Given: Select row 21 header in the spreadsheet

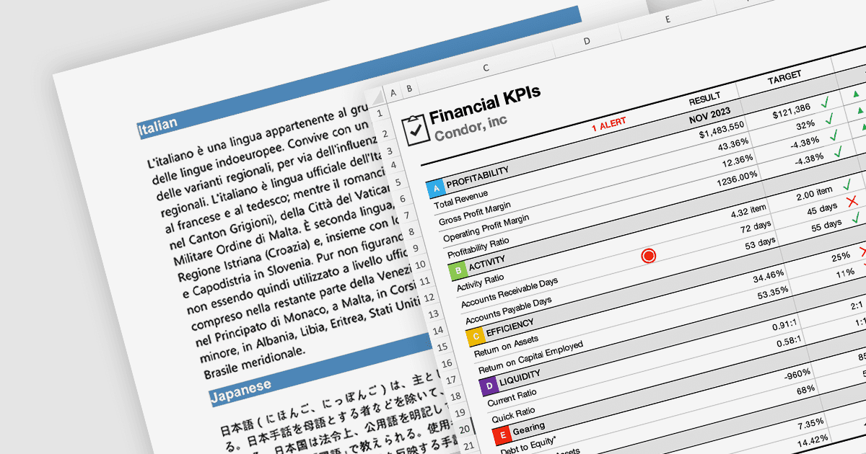Looking at the screenshot, I should [468, 446].
